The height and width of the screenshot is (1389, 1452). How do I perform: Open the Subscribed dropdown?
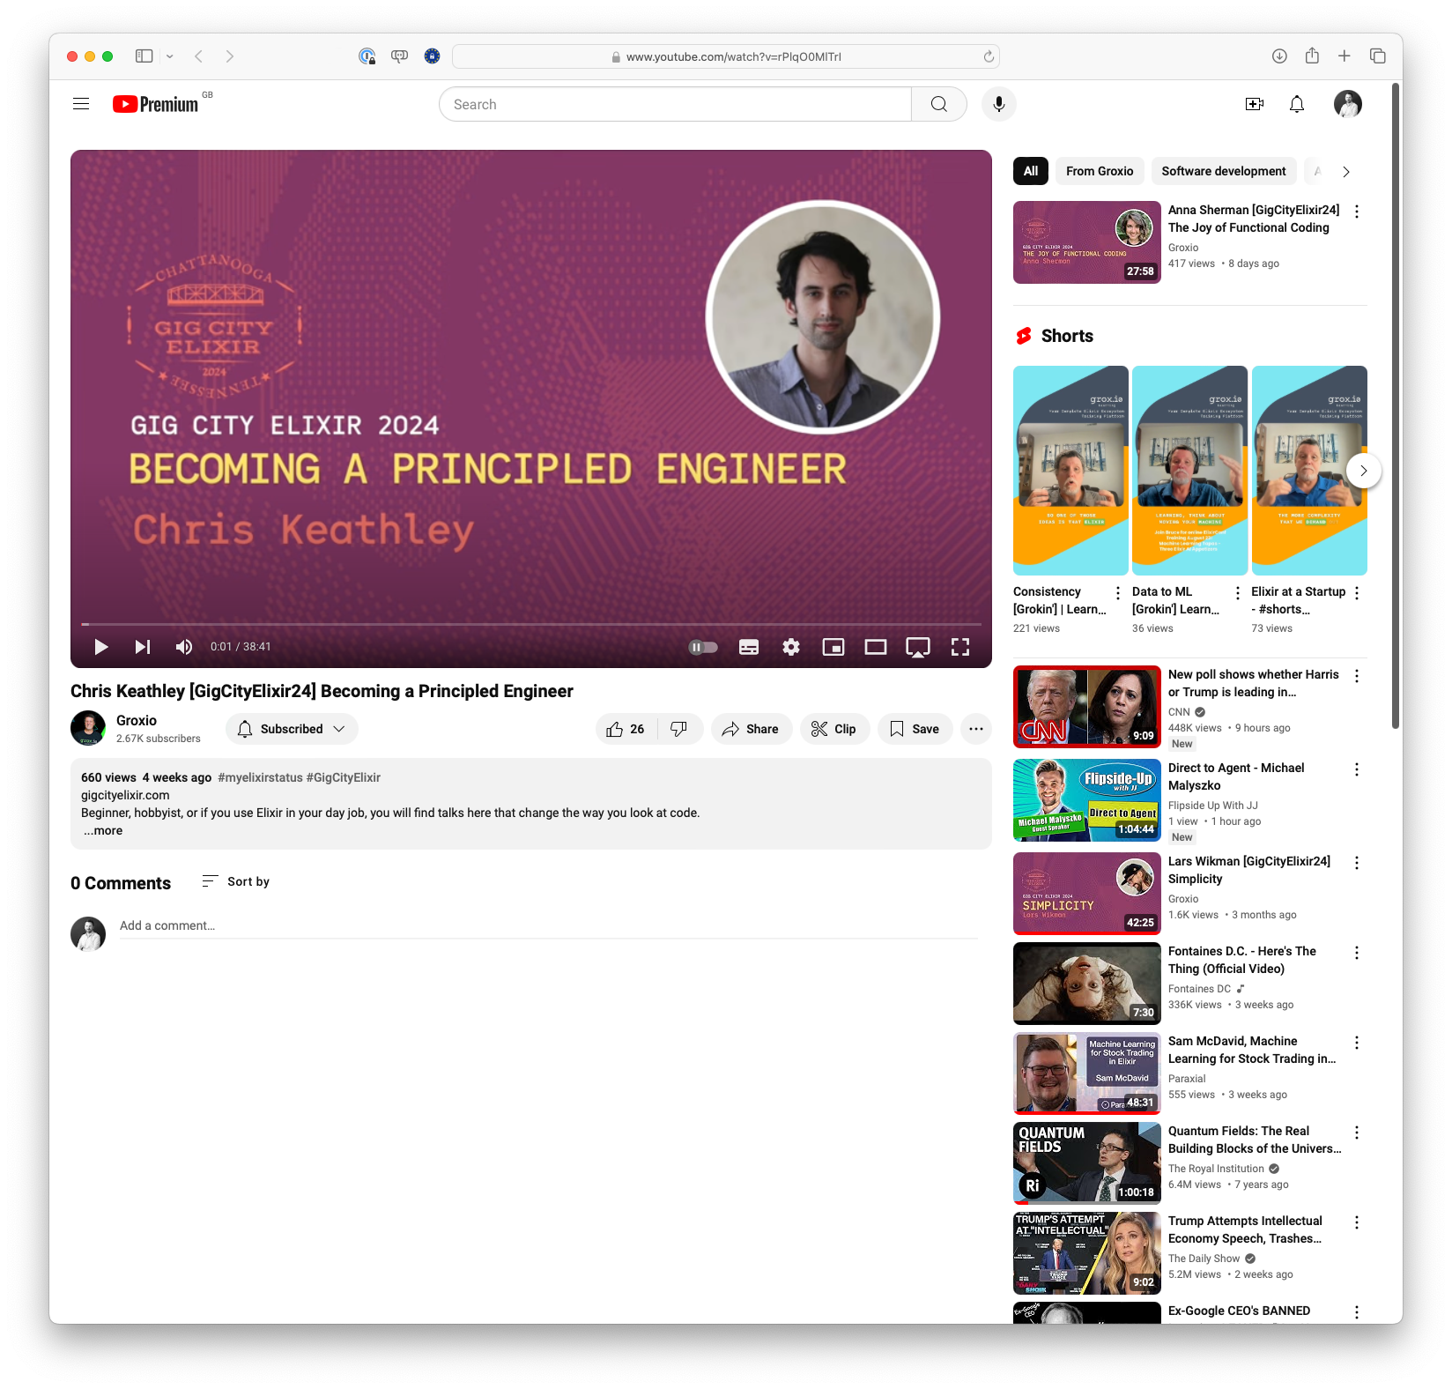pos(291,728)
